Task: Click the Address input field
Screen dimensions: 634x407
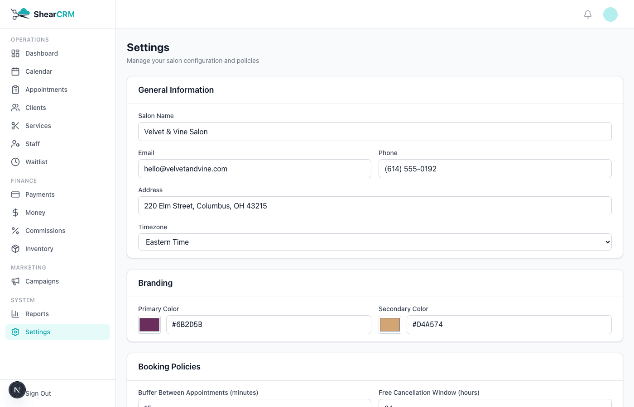Action: click(375, 206)
